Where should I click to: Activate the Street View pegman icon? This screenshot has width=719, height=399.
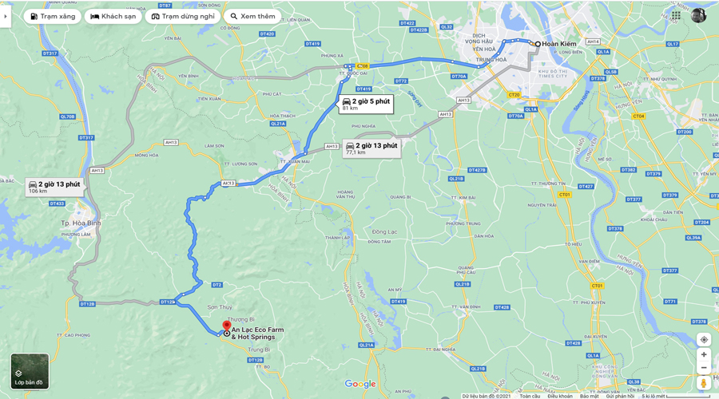(x=704, y=383)
